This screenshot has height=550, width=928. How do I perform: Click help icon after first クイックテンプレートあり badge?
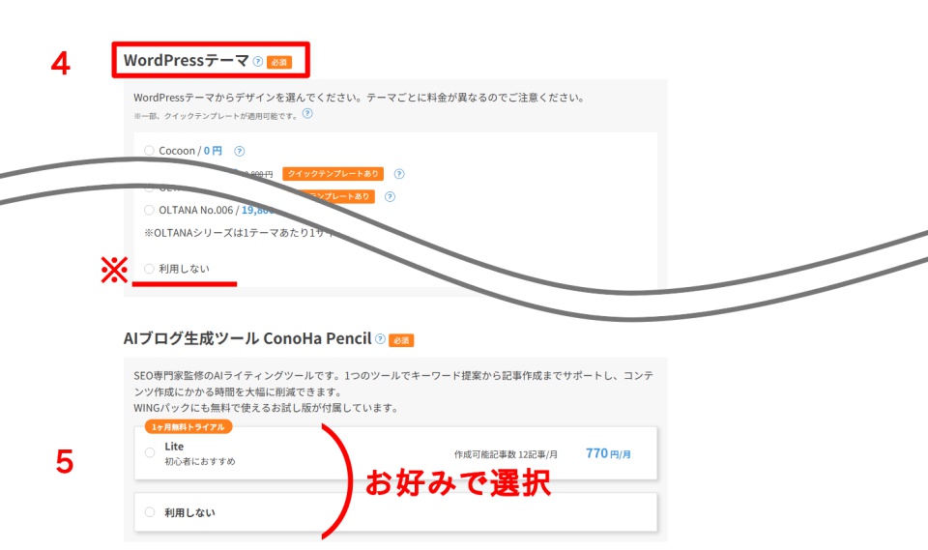[x=398, y=174]
